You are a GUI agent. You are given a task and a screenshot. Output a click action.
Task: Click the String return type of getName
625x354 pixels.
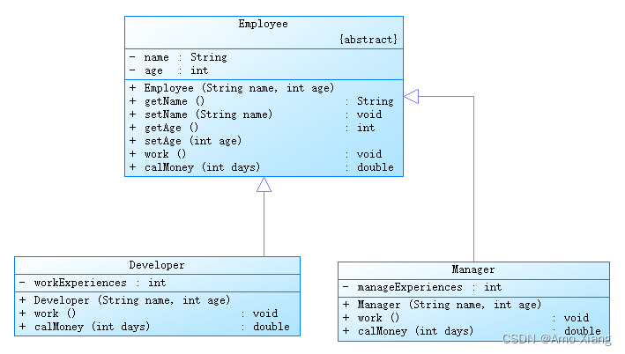[375, 101]
